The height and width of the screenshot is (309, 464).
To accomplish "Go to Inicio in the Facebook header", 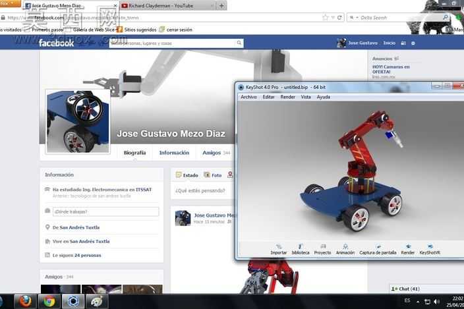I will click(389, 43).
